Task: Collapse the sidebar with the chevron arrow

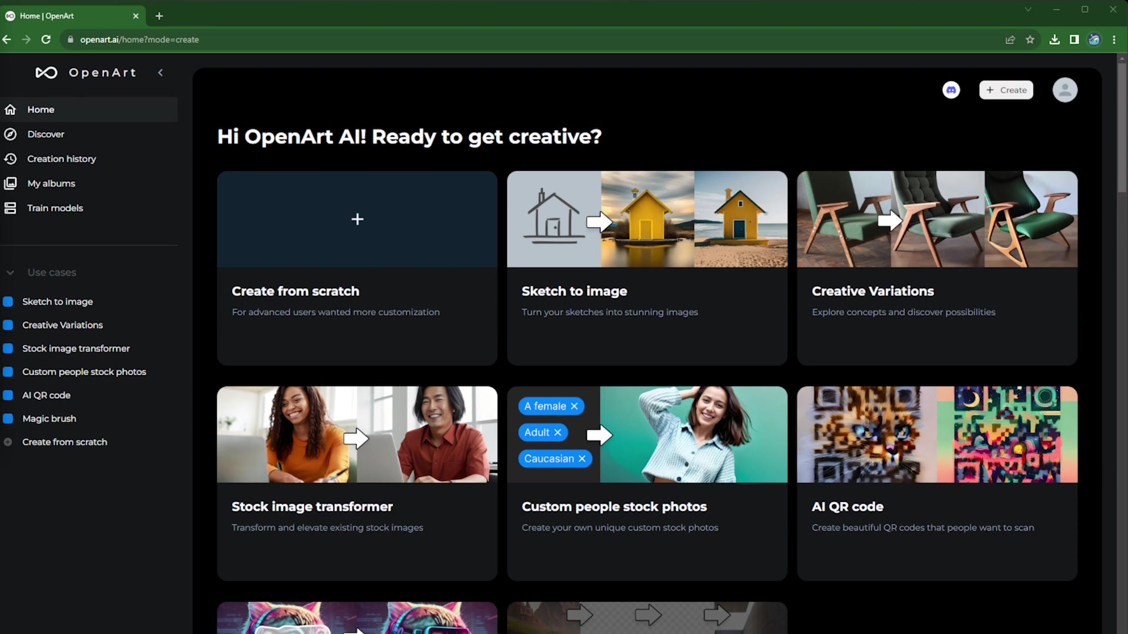Action: click(x=160, y=73)
